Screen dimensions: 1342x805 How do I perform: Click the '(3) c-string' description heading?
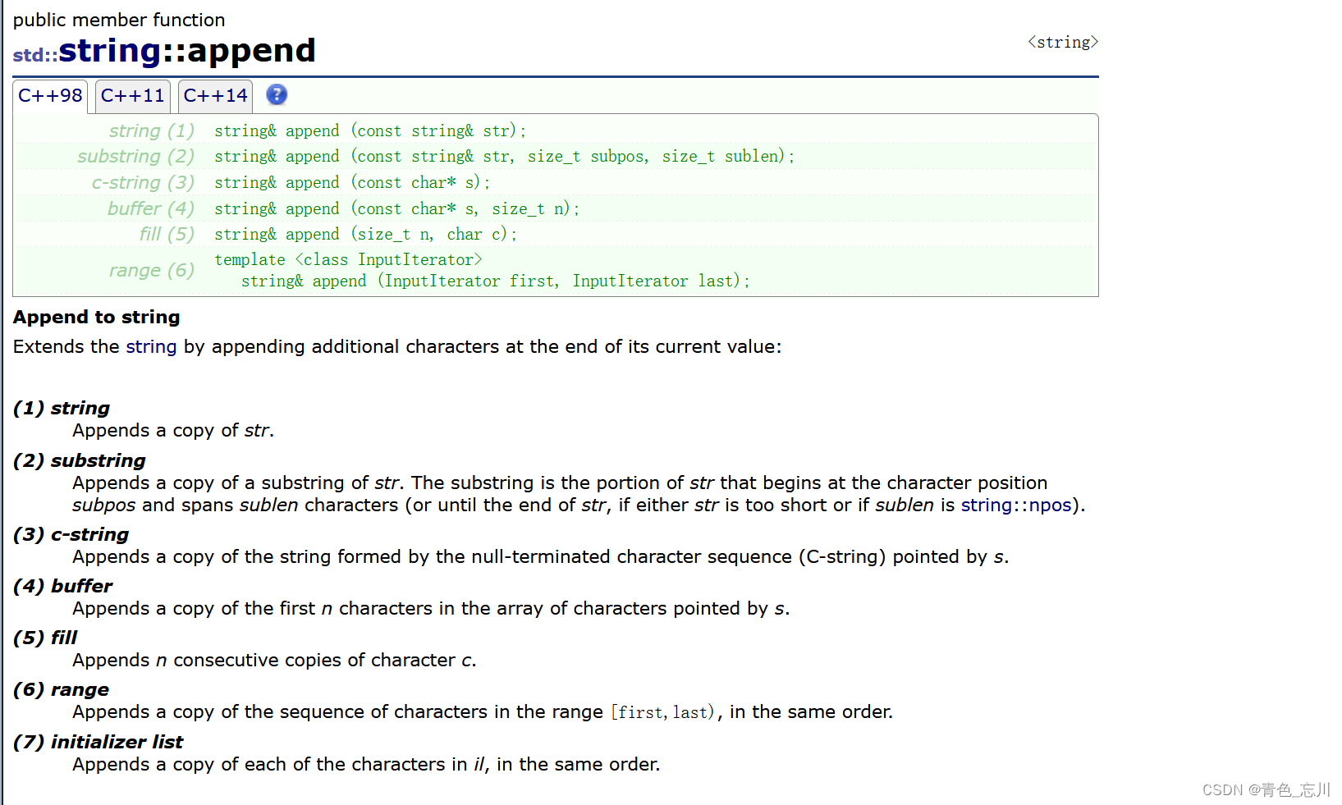point(71,534)
